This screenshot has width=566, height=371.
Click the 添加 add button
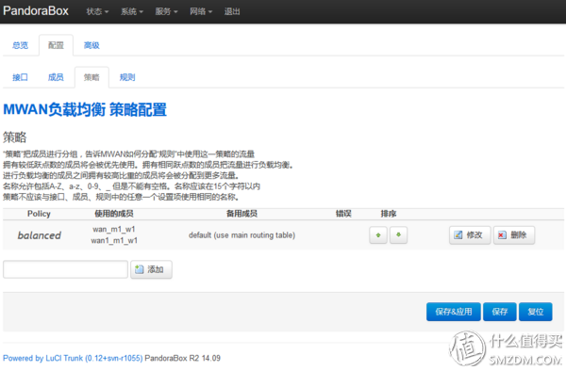pyautogui.click(x=151, y=269)
